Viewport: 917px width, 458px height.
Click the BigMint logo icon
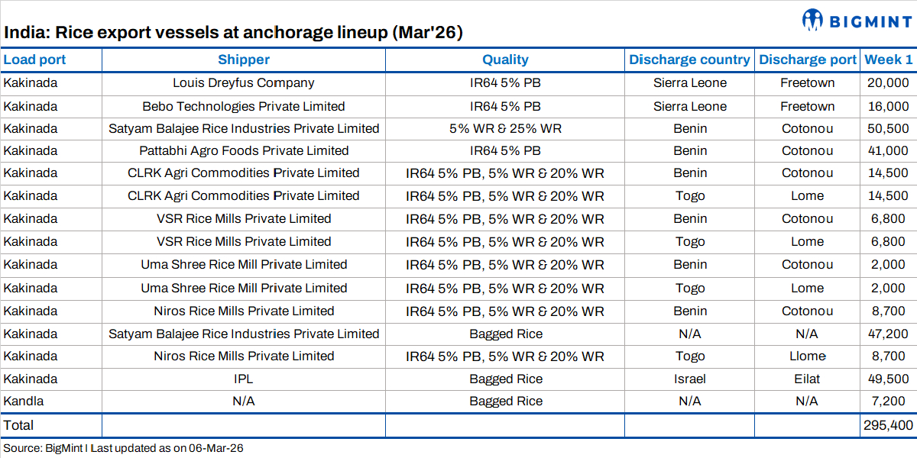pos(812,20)
